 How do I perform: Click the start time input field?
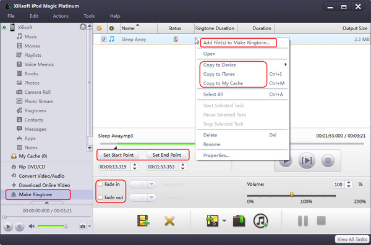(x=114, y=167)
